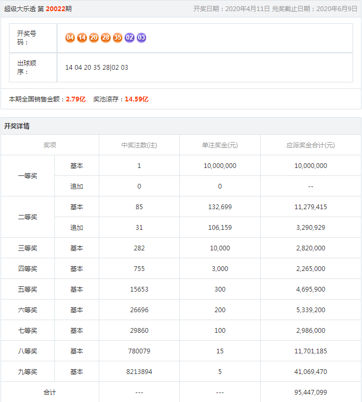This screenshot has height=402, width=362.
Task: Click the orange 14 lottery ball
Action: [x=82, y=38]
